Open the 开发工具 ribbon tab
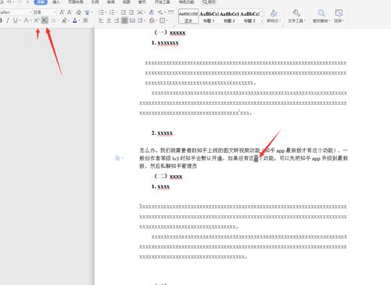Screen dimensions: 391x285 coord(163,2)
